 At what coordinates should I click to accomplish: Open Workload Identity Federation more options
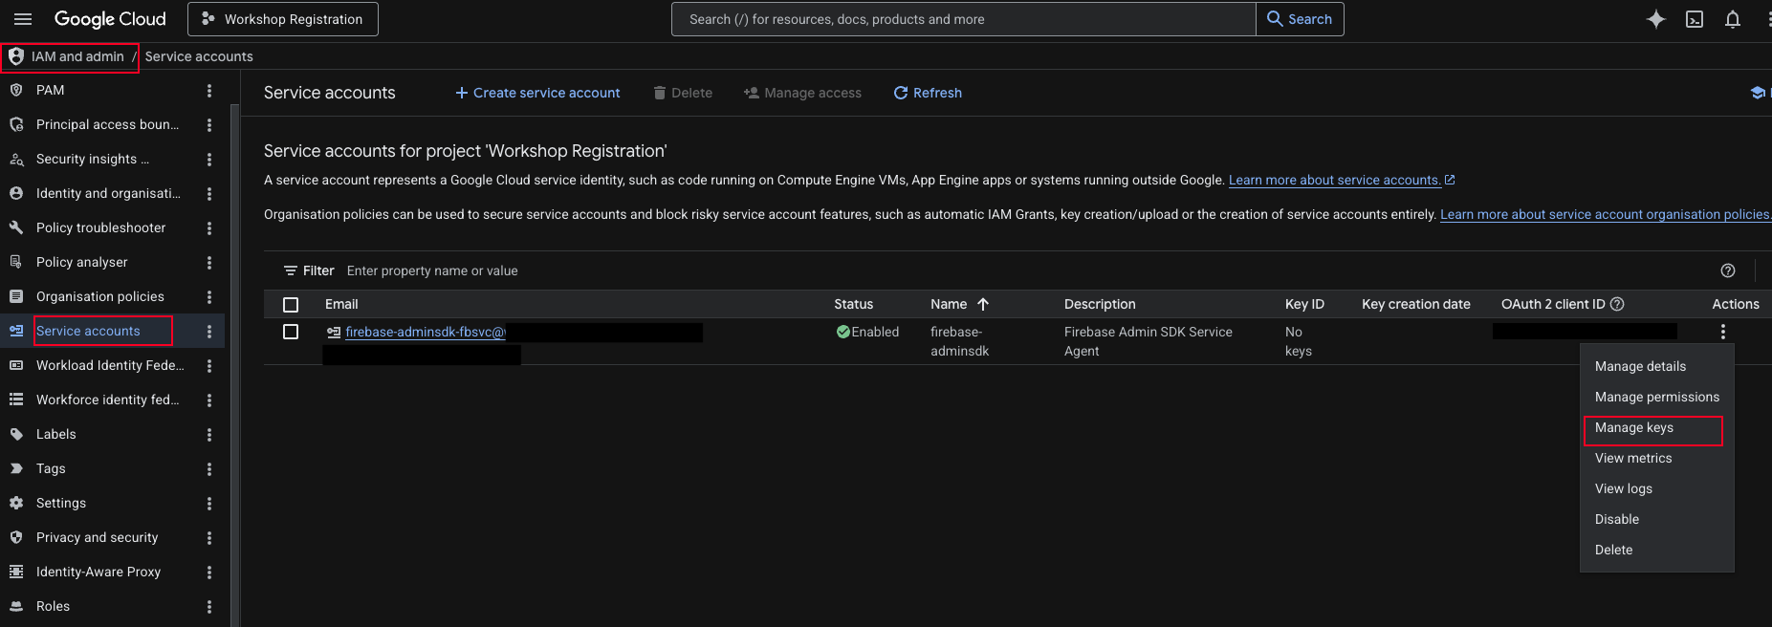coord(209,366)
